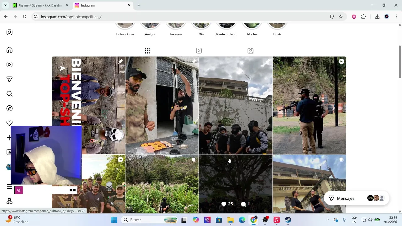Screen dimensions: 402x226
Task: Switch to the Tagged photos tab
Action: [x=250, y=51]
